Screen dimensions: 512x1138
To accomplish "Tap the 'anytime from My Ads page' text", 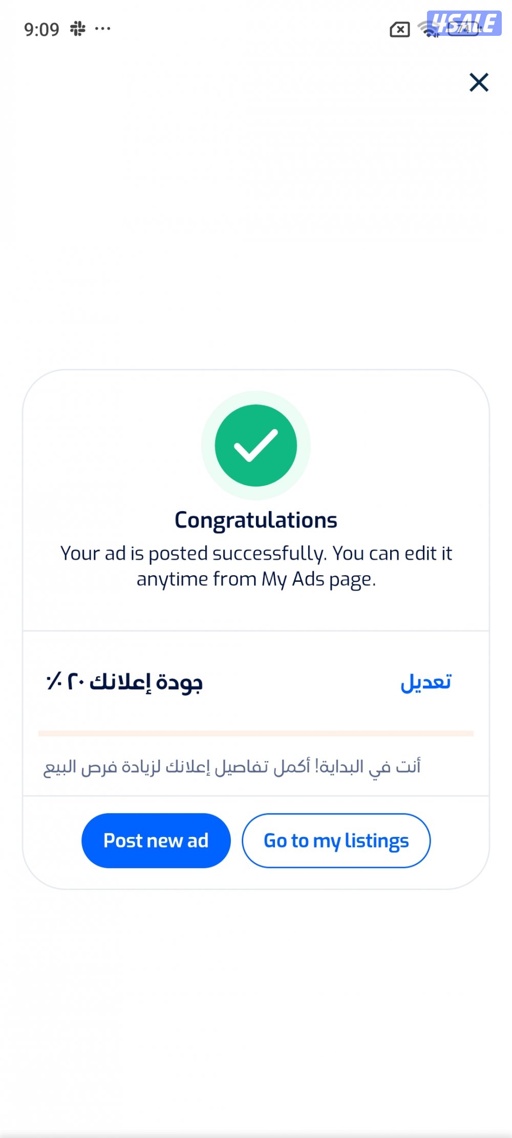I will click(256, 580).
